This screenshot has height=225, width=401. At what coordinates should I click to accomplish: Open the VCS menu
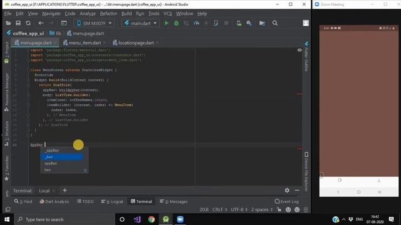pos(167,14)
